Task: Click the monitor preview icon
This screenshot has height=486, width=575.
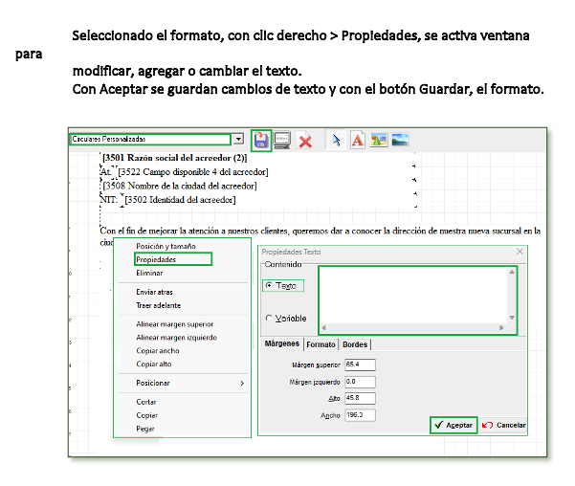Action: point(282,140)
